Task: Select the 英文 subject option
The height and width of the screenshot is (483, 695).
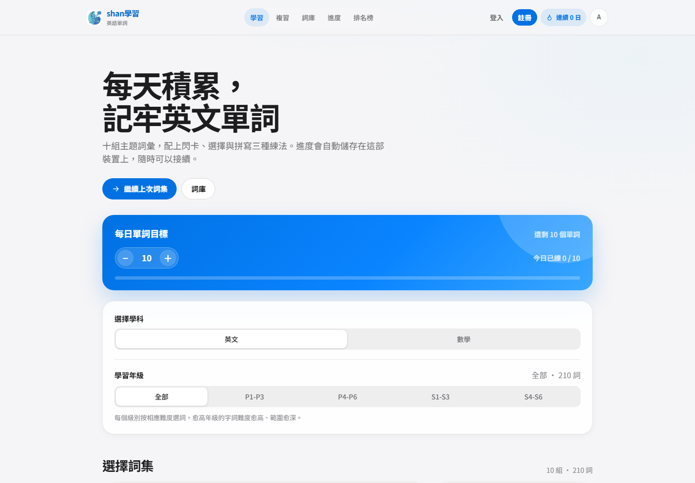Action: (x=231, y=339)
